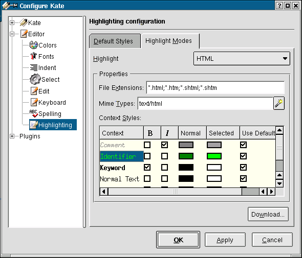Switch to the Default Styles tab

[x=115, y=41]
